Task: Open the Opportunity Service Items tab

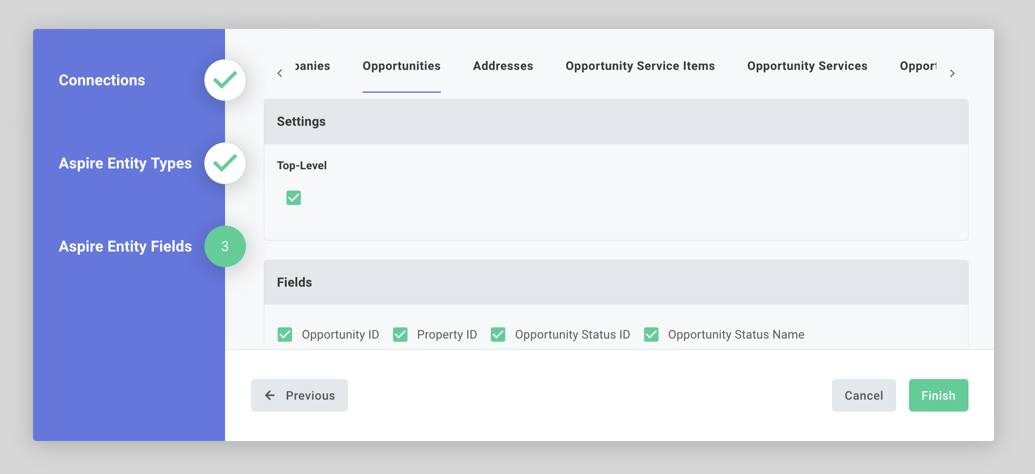Action: 639,66
